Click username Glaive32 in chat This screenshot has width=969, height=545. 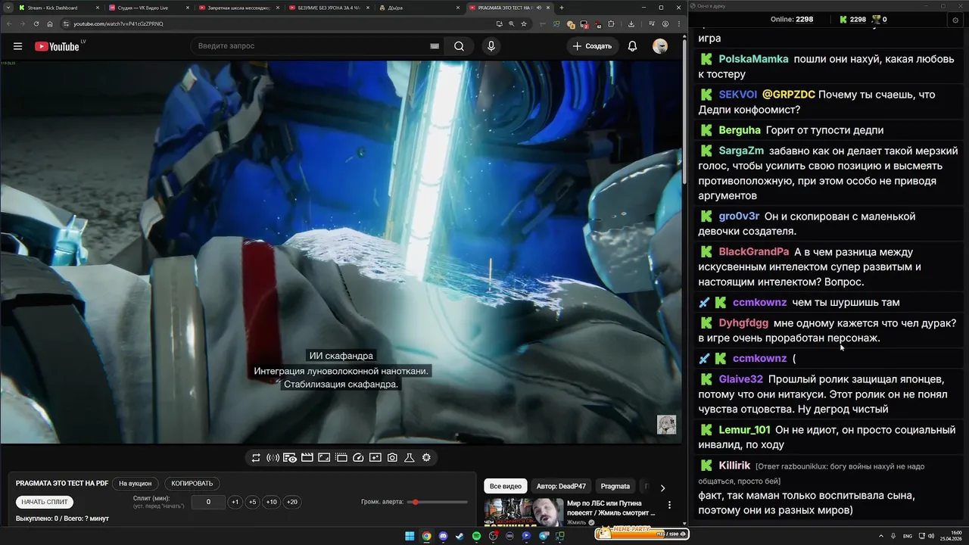741,379
